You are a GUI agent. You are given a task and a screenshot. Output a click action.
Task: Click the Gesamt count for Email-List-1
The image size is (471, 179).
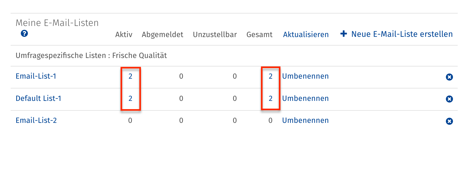(270, 76)
